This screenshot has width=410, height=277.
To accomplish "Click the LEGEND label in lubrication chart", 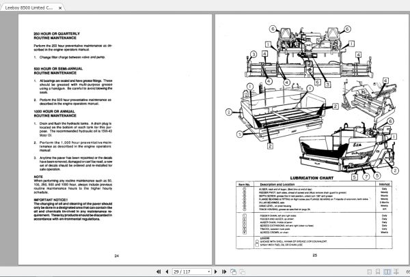I will point(264,238).
